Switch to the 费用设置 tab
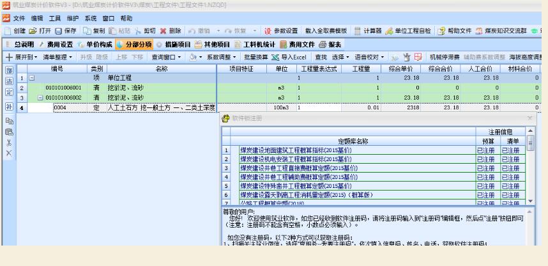The image size is (548, 266). (x=56, y=45)
